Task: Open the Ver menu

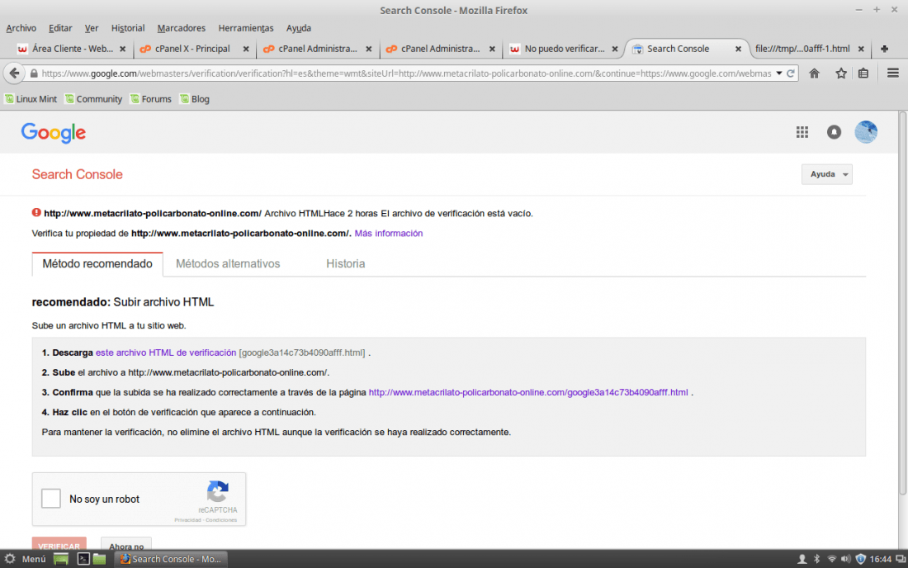Action: (92, 28)
